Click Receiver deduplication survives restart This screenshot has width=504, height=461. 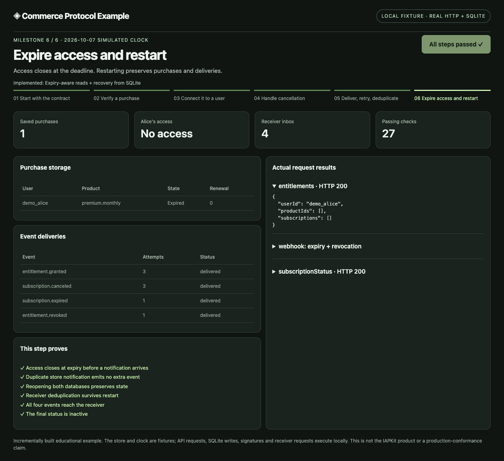click(x=69, y=395)
